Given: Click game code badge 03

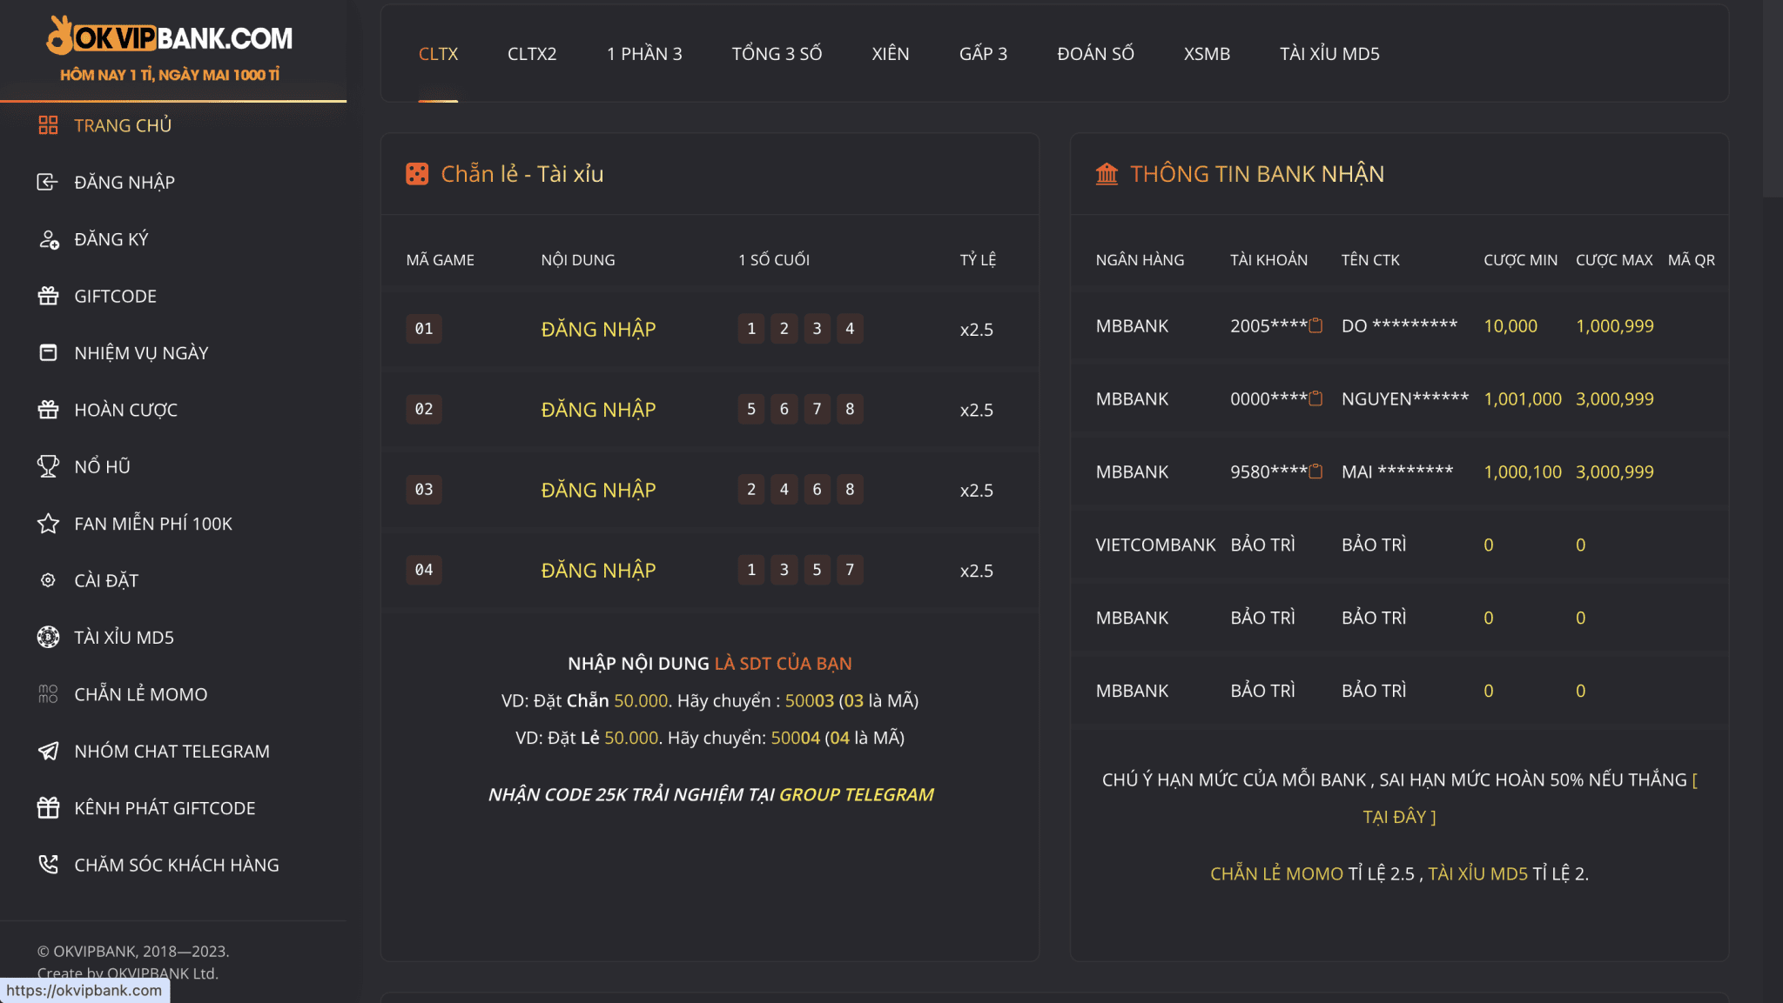Looking at the screenshot, I should click(x=424, y=490).
